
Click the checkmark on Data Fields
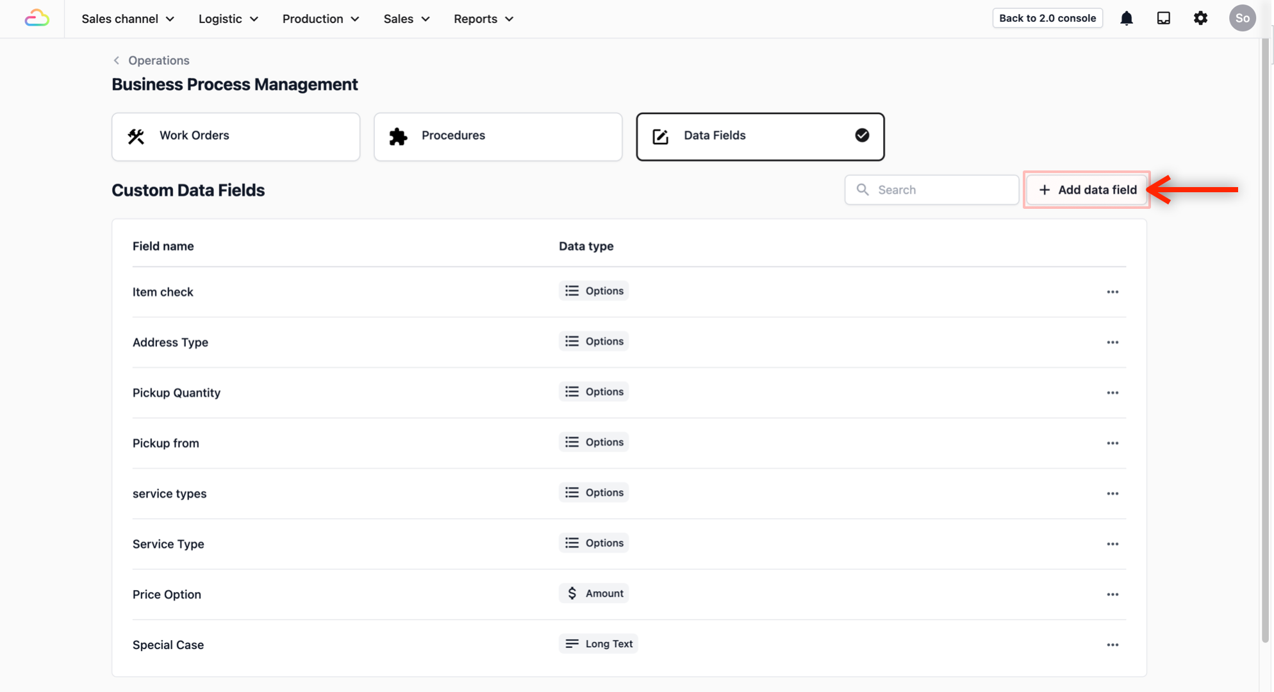pyautogui.click(x=862, y=135)
